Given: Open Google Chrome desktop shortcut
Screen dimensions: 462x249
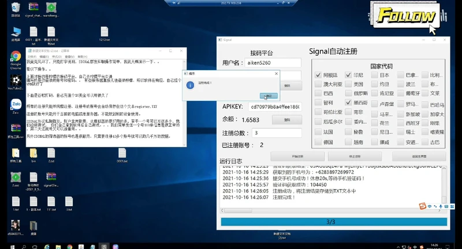Looking at the screenshot, I should pos(16,60).
